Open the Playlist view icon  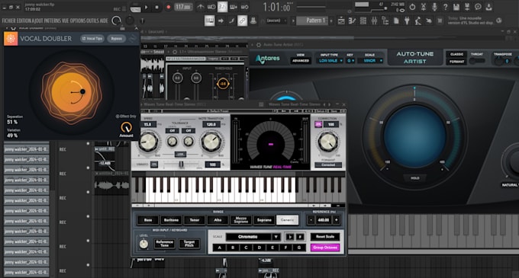(x=341, y=21)
